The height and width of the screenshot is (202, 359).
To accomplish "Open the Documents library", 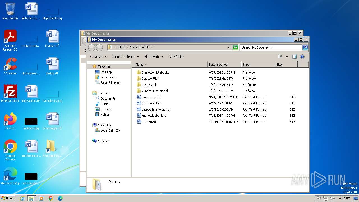I will pyautogui.click(x=108, y=98).
